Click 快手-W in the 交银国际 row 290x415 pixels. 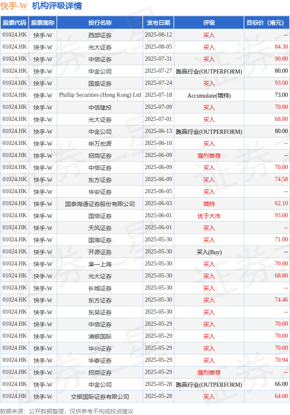click(43, 396)
